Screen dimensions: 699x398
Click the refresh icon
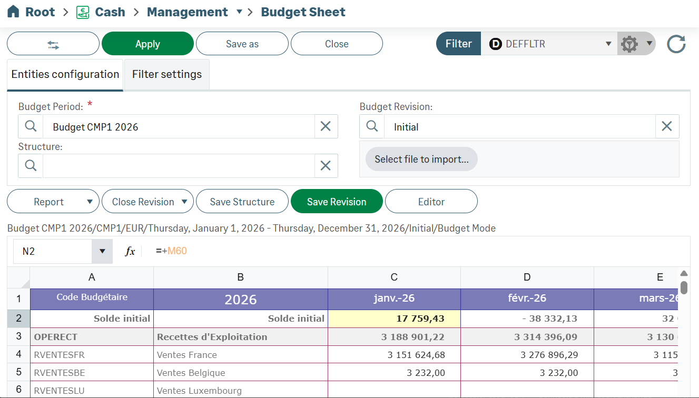click(x=676, y=44)
